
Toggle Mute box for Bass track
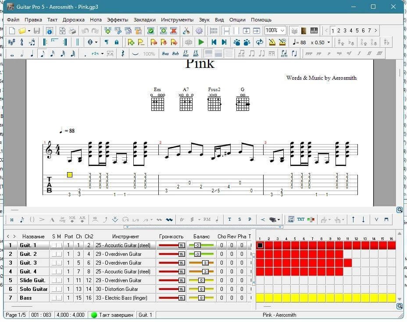(x=59, y=298)
